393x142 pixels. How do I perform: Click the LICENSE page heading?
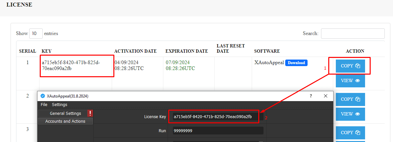click(x=19, y=5)
